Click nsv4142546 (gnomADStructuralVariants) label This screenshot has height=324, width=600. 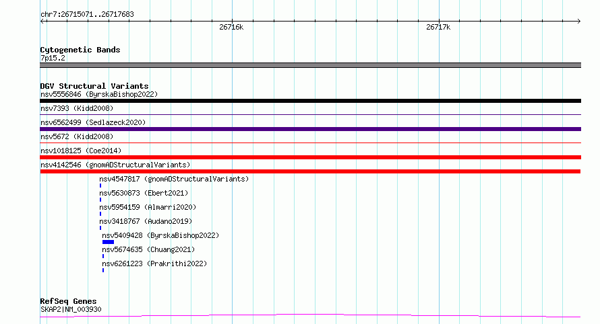point(115,165)
